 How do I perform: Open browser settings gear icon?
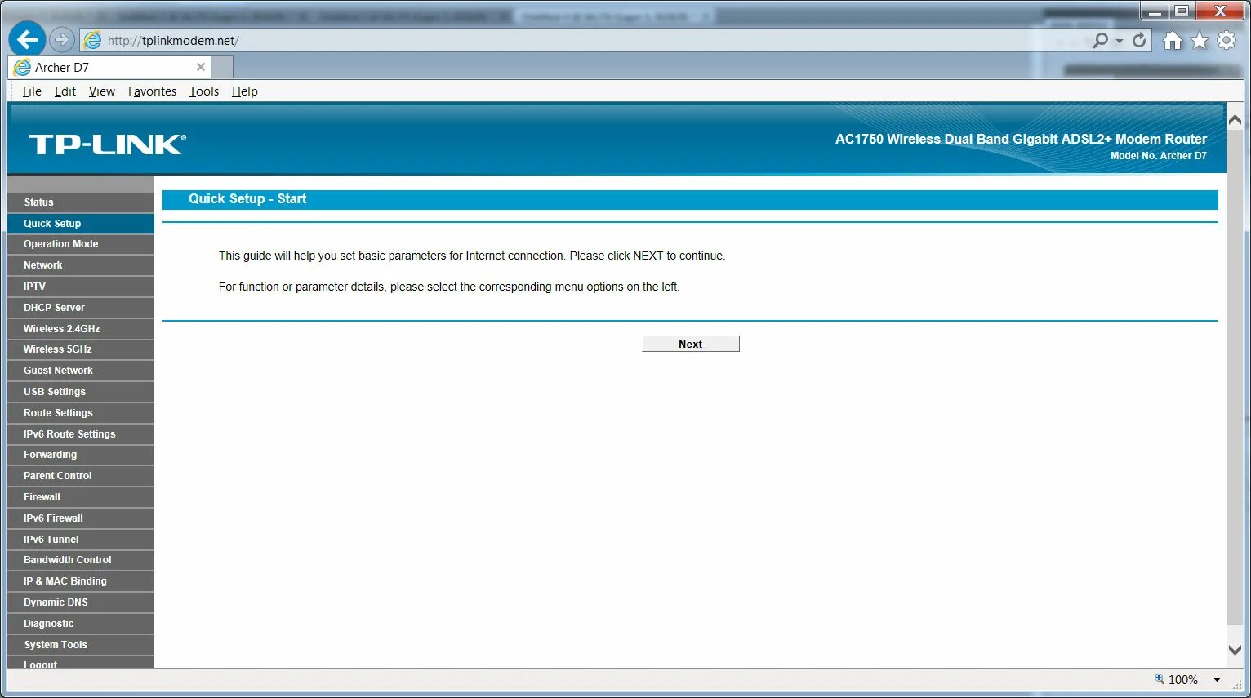tap(1227, 40)
